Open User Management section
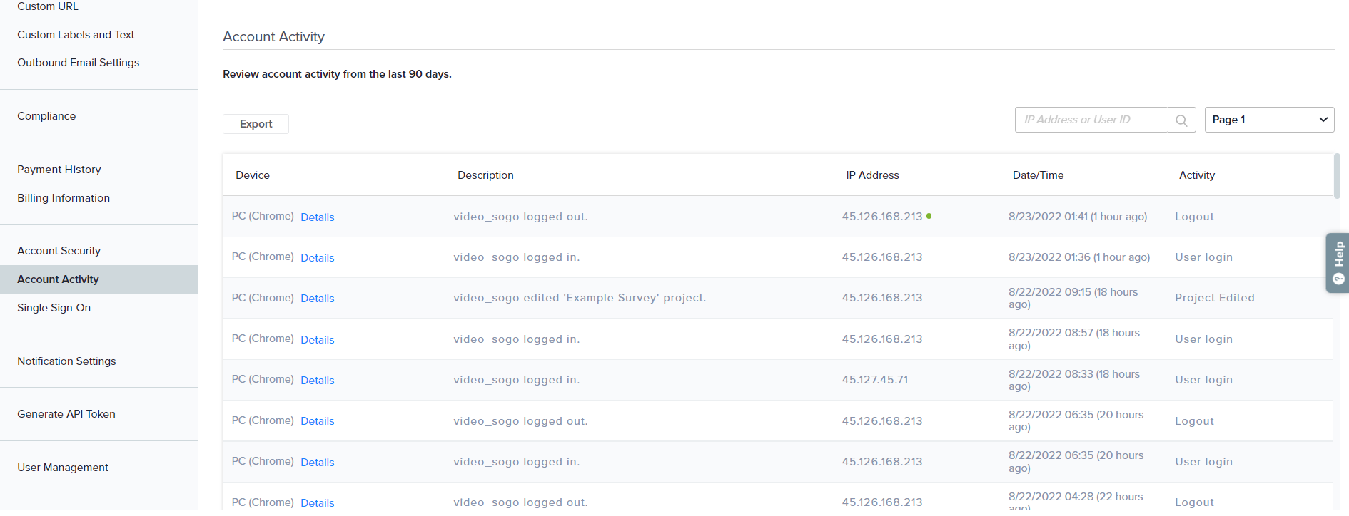The width and height of the screenshot is (1349, 516). click(63, 468)
